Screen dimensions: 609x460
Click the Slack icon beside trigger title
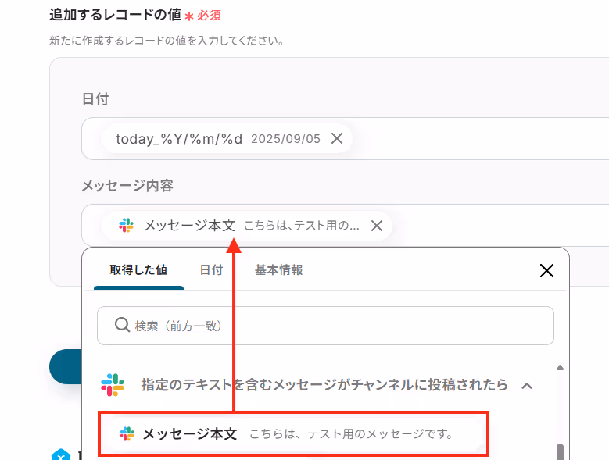pos(113,385)
